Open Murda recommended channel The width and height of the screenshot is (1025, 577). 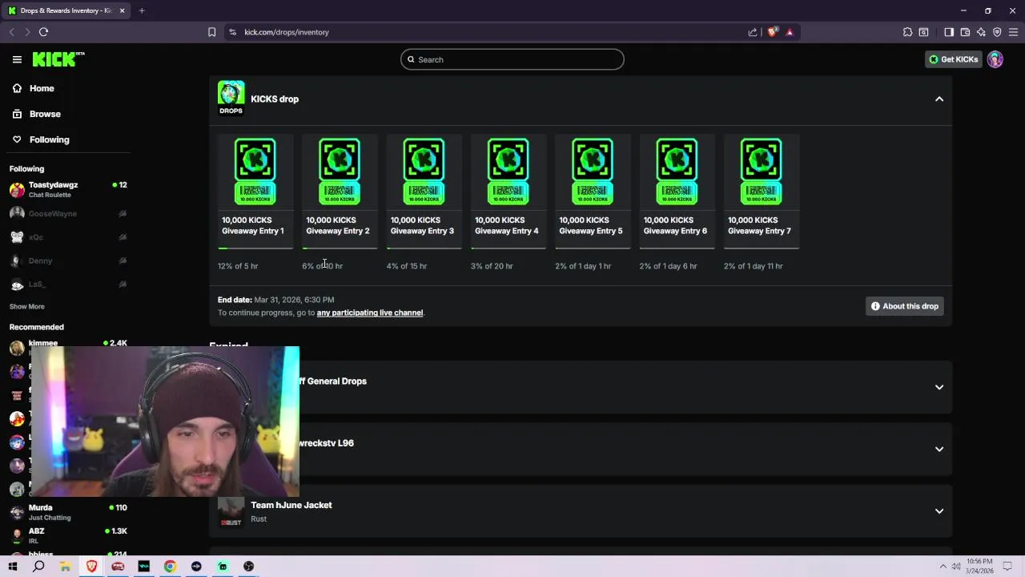[x=68, y=511]
